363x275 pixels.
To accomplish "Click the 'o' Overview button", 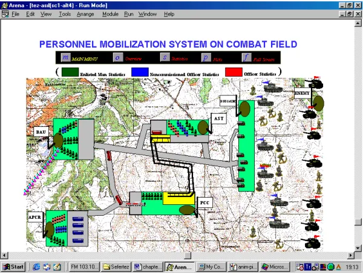I will (x=118, y=57).
